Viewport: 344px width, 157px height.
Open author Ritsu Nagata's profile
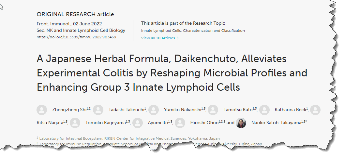[50, 123]
